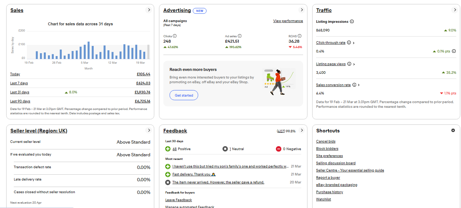Open Watchlist shortcut
The width and height of the screenshot is (461, 208).
323,199
